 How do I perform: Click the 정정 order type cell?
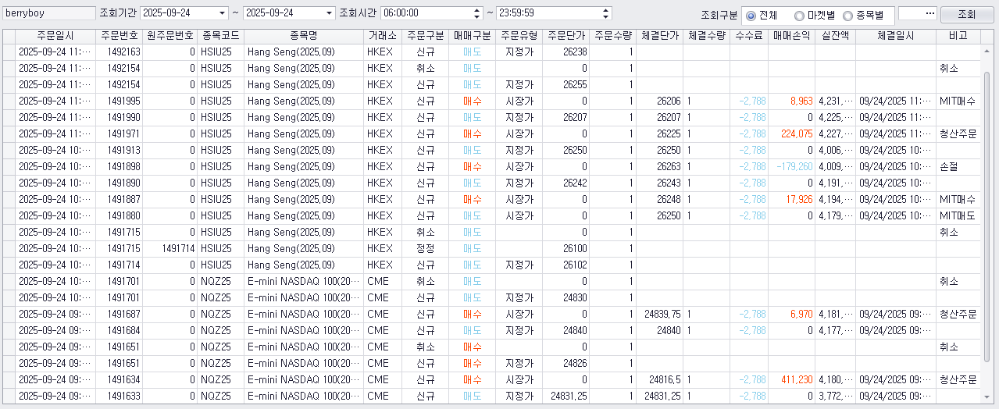point(426,248)
